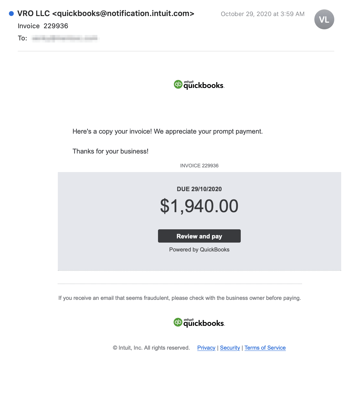The image size is (347, 395).
Task: Click the 'Here's a copy your invoice' message
Action: tap(167, 131)
